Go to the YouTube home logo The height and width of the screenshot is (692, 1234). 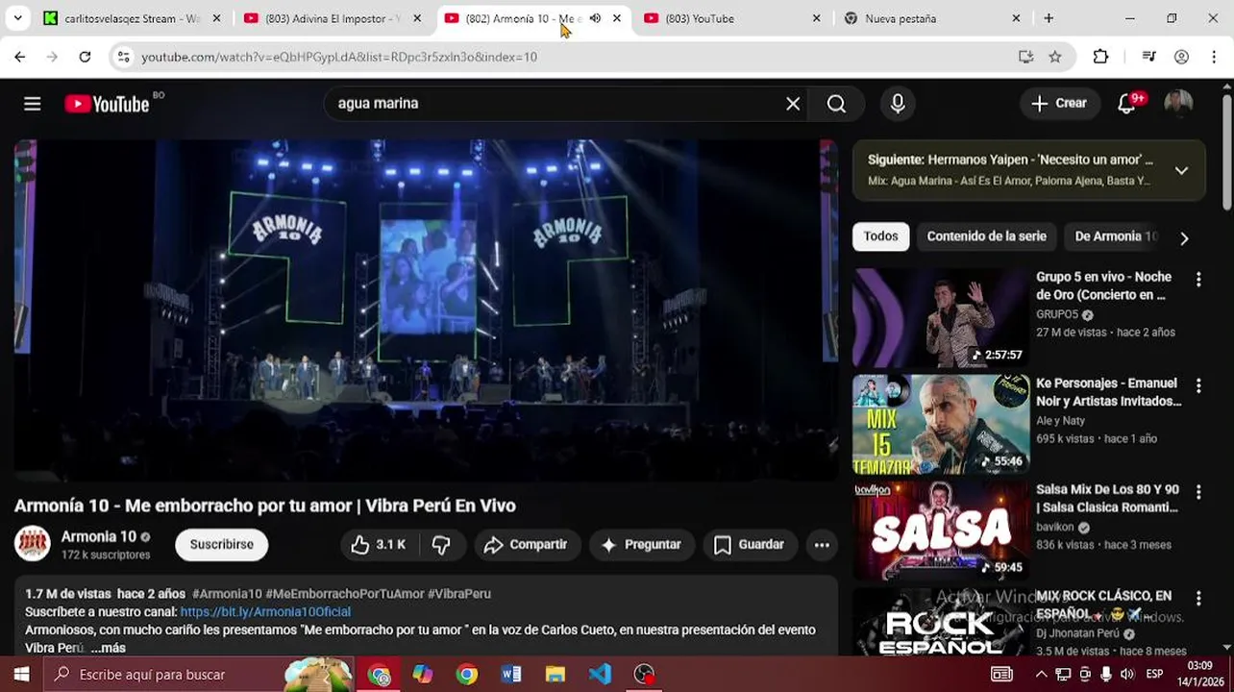point(107,104)
